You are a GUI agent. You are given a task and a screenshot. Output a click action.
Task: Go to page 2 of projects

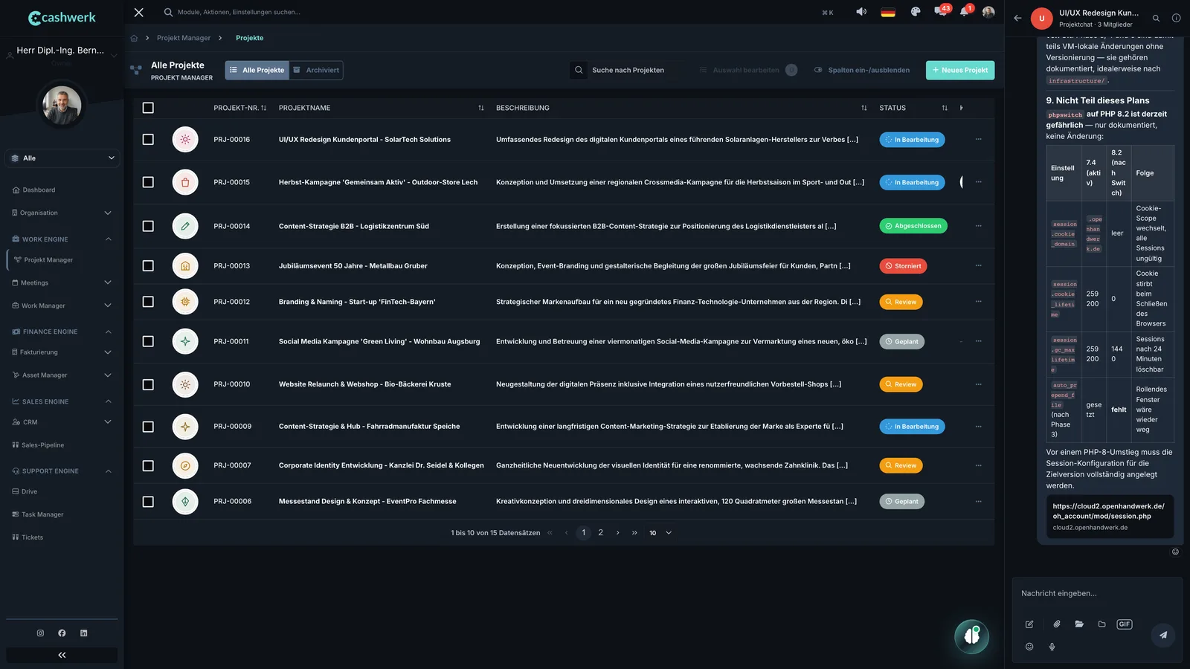(600, 533)
